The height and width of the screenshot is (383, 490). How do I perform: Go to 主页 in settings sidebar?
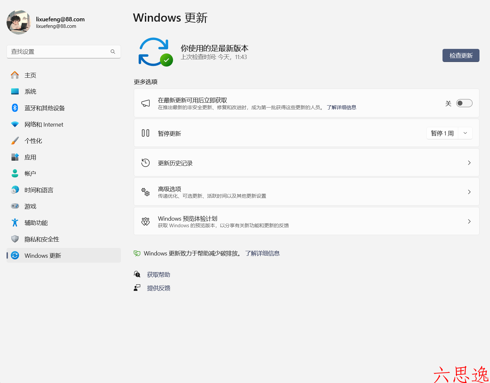pos(64,75)
